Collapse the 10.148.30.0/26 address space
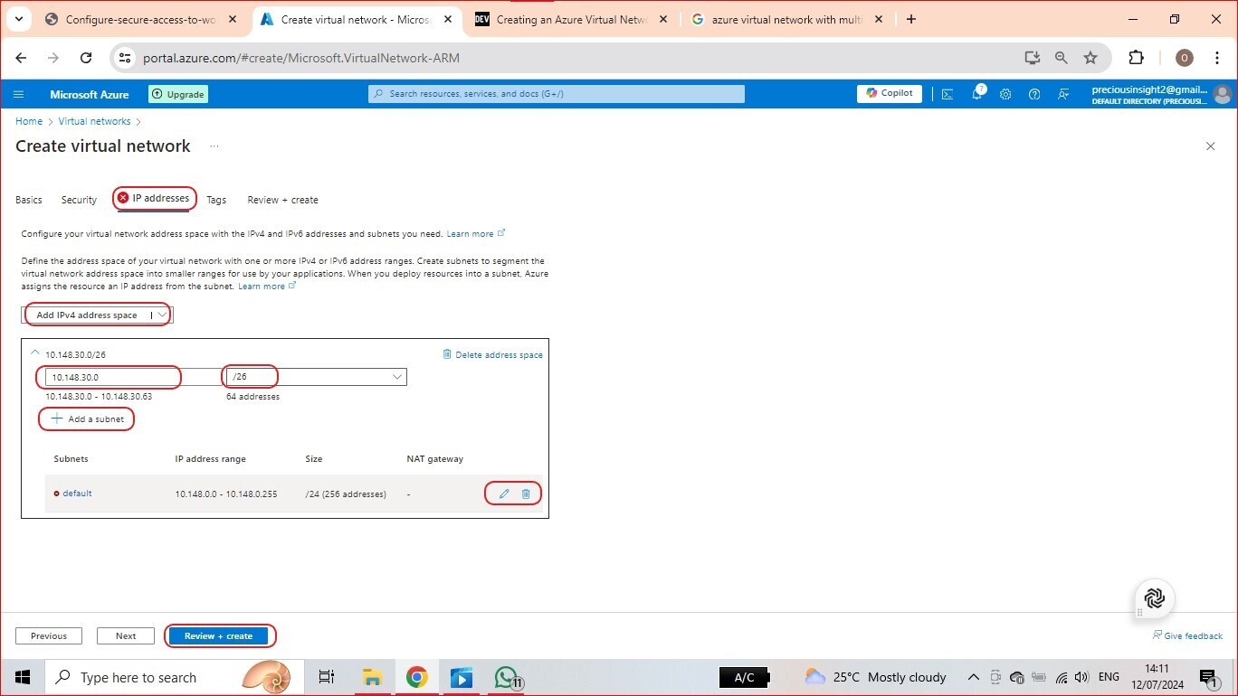The image size is (1238, 696). coord(35,353)
